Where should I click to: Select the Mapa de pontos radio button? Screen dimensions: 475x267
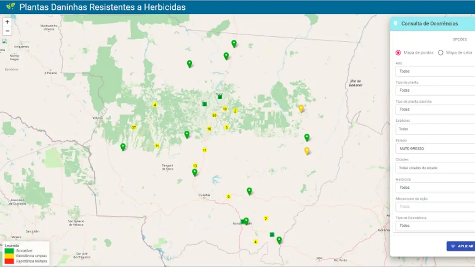tap(398, 53)
